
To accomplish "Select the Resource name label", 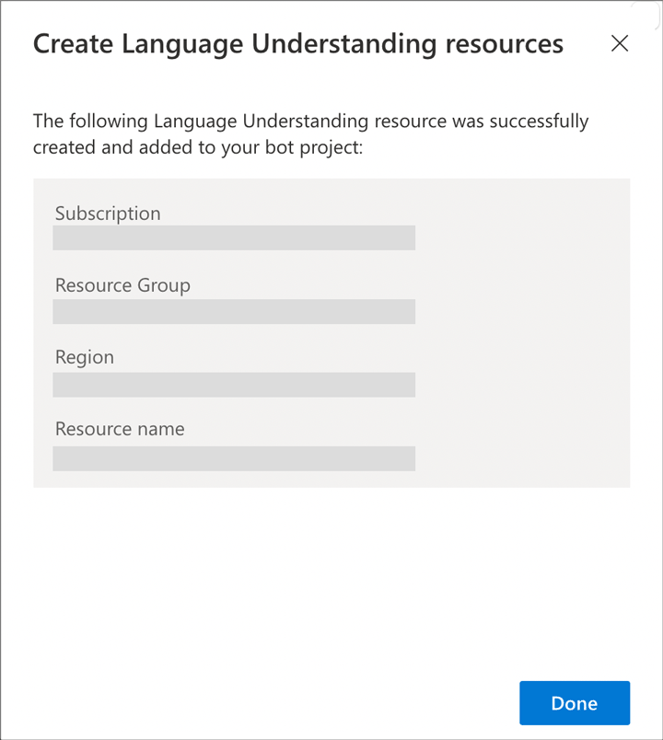I will coord(120,429).
